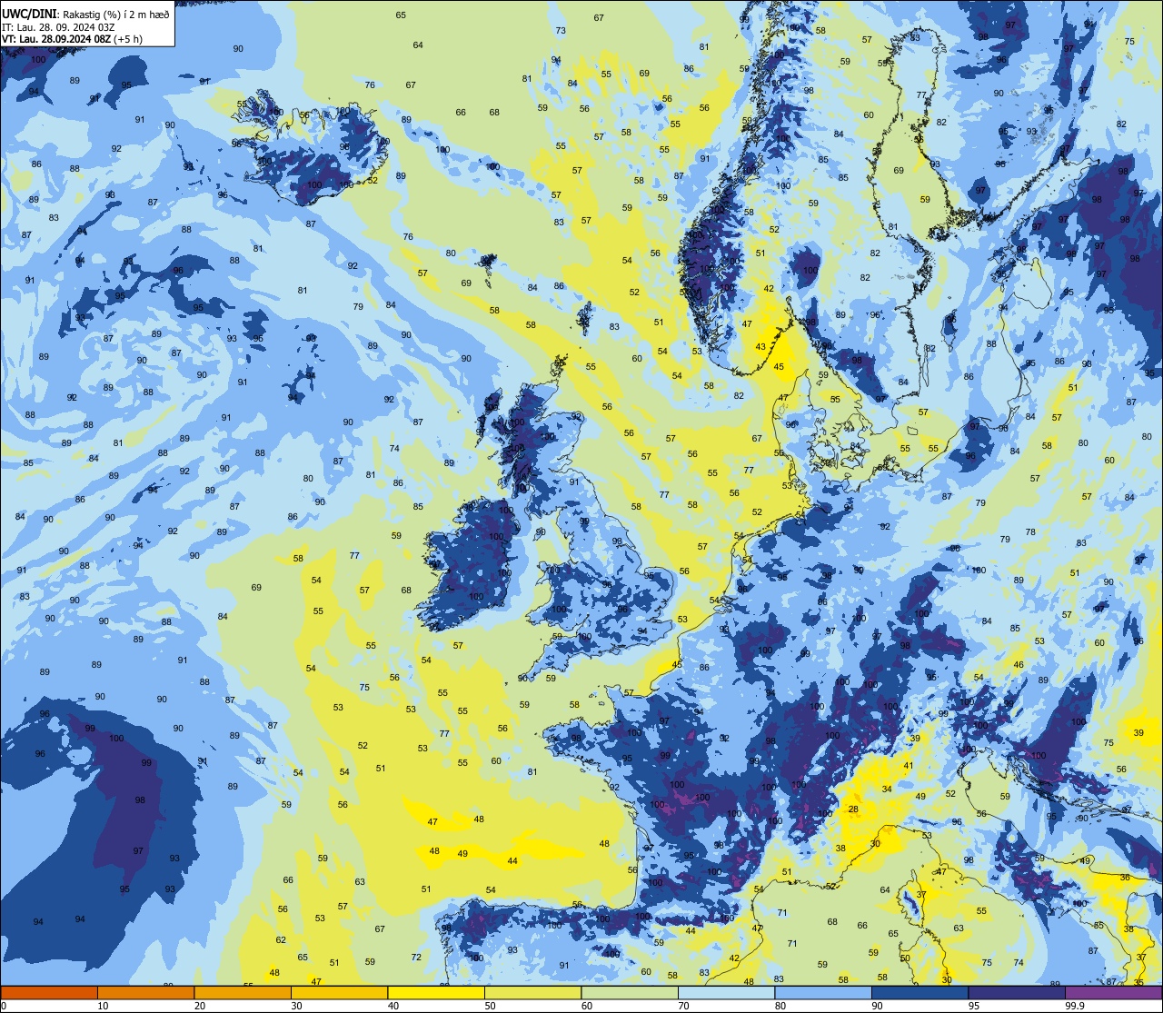This screenshot has height=1013, width=1163.
Task: Click the humidity value "28" on the map
Action: [853, 809]
